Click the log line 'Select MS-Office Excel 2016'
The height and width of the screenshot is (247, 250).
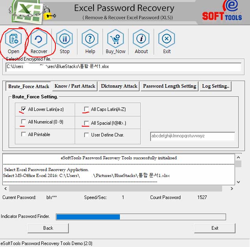(30, 175)
